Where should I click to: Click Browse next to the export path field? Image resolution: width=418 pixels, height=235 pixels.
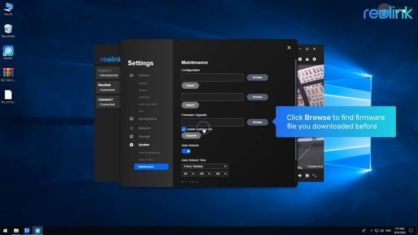(x=257, y=77)
